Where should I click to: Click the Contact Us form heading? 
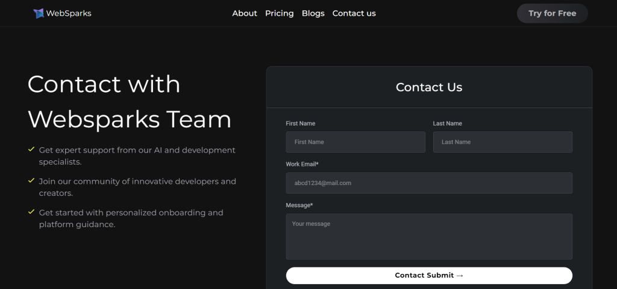coord(429,87)
